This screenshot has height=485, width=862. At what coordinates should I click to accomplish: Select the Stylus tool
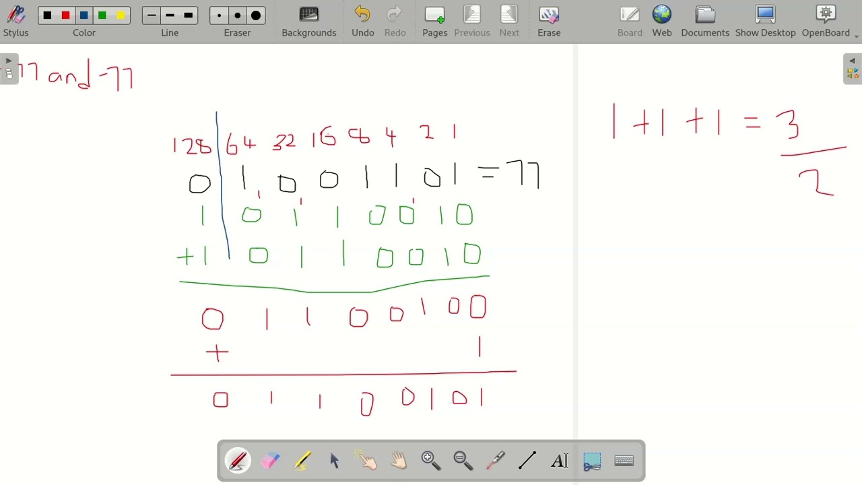[15, 22]
